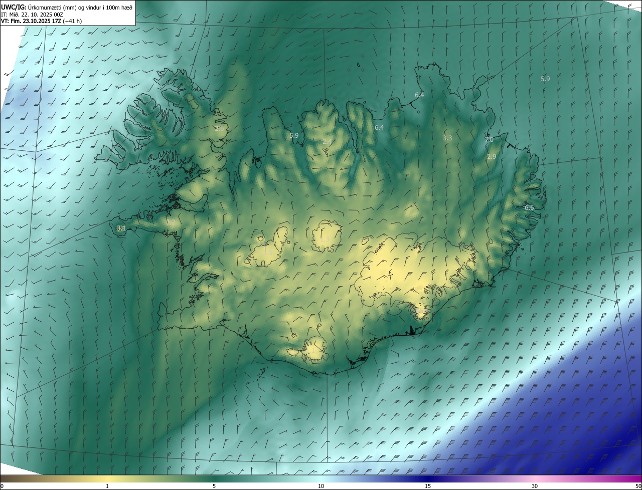Screen dimensions: 642x490
Task: Click the 6.6 value in the Eastfjords
Action: point(529,207)
